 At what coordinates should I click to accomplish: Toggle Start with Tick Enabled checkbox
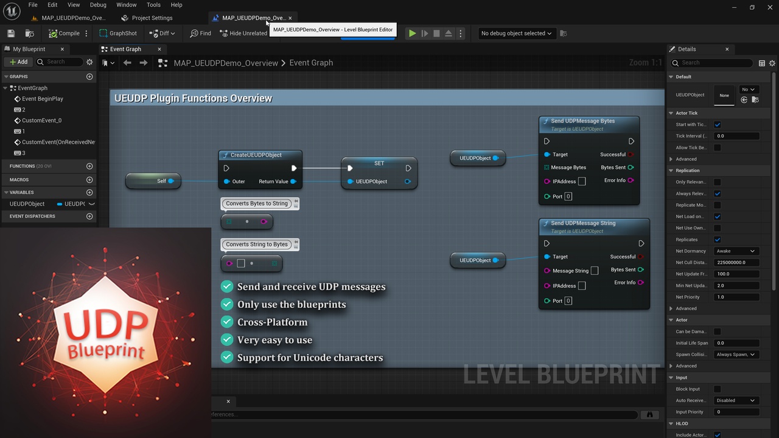point(718,125)
